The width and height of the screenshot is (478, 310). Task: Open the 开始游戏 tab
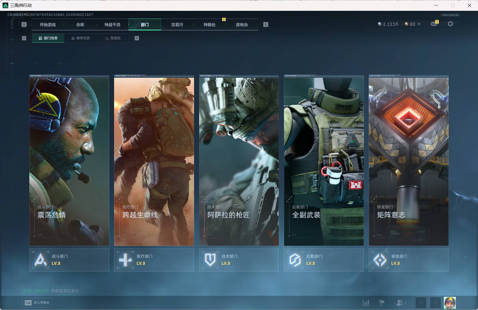click(48, 25)
